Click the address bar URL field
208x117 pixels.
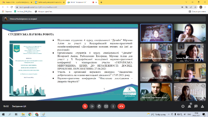pos(98,7)
